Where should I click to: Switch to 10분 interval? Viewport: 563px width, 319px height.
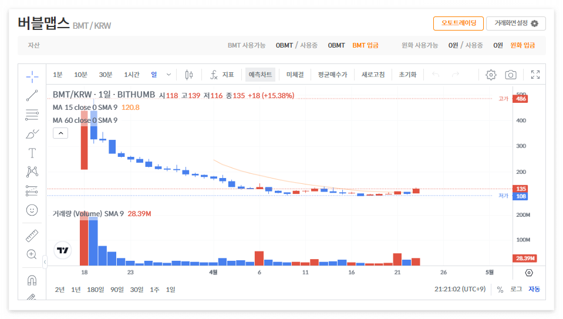coord(80,75)
